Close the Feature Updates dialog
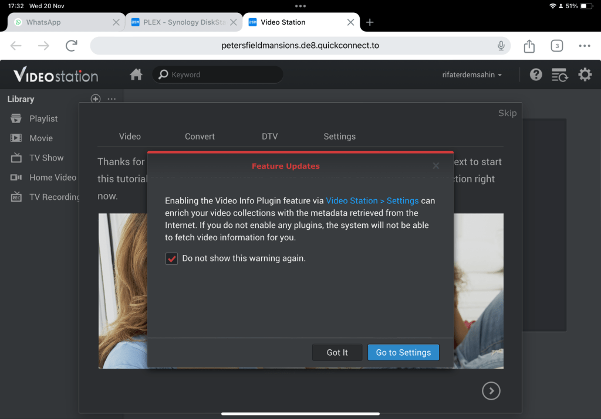The width and height of the screenshot is (601, 419). pyautogui.click(x=436, y=166)
